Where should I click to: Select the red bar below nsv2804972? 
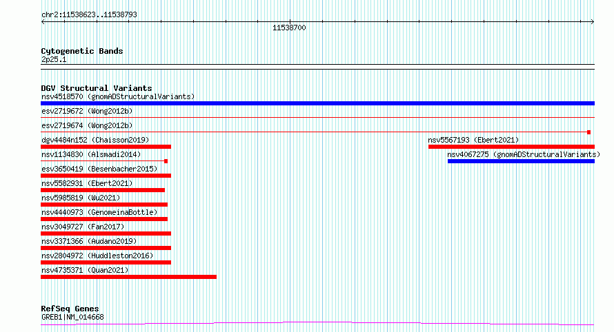pos(106,262)
